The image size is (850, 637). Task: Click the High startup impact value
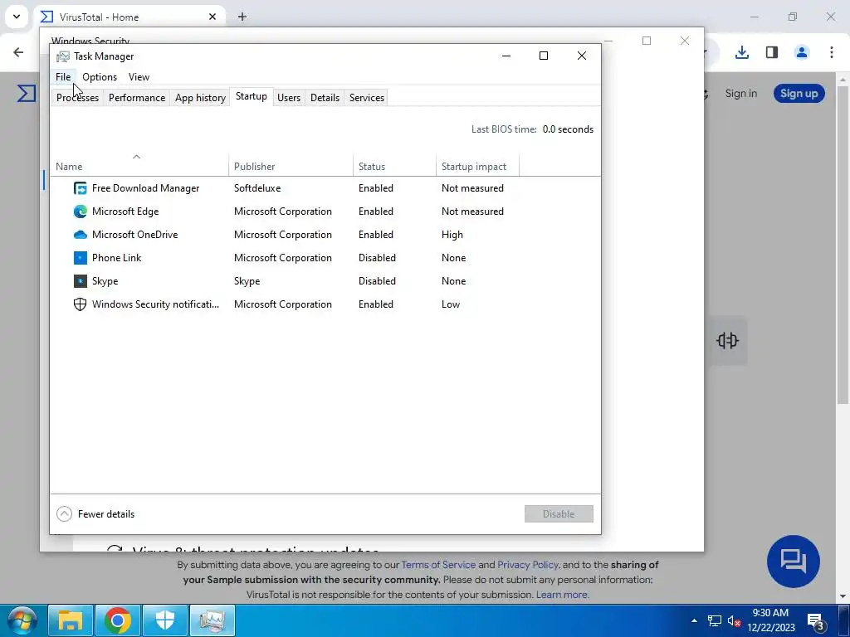pyautogui.click(x=452, y=235)
